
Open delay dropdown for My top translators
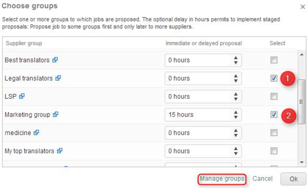point(203,151)
